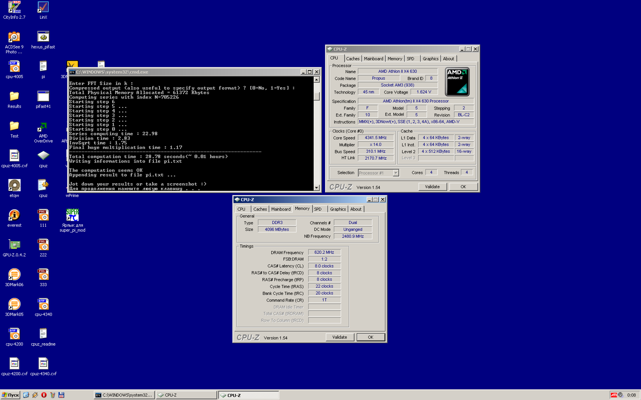Open SPD tab in upper CPU-Z window

coord(411,58)
